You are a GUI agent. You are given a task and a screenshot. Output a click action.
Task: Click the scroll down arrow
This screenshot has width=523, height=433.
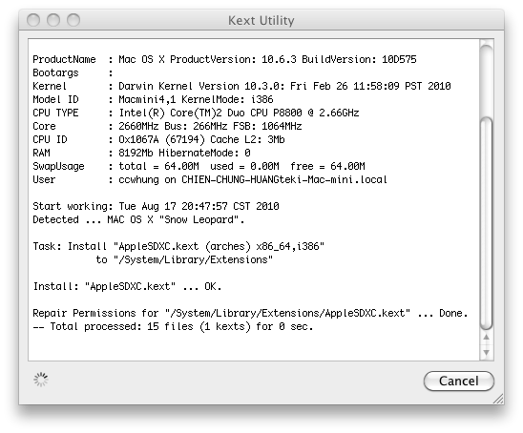[487, 353]
